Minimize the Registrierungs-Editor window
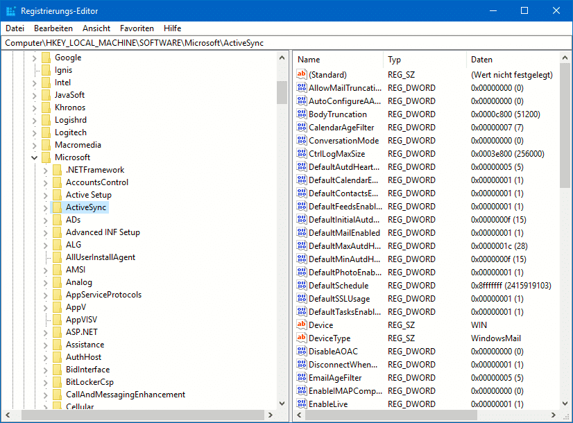The width and height of the screenshot is (573, 423). pyautogui.click(x=493, y=10)
